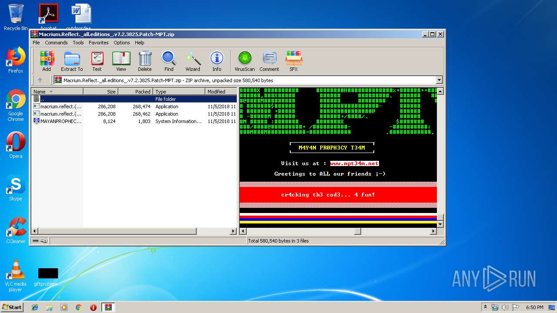This screenshot has height=313, width=557.
Task: Click the Test archive icon
Action: [x=97, y=61]
